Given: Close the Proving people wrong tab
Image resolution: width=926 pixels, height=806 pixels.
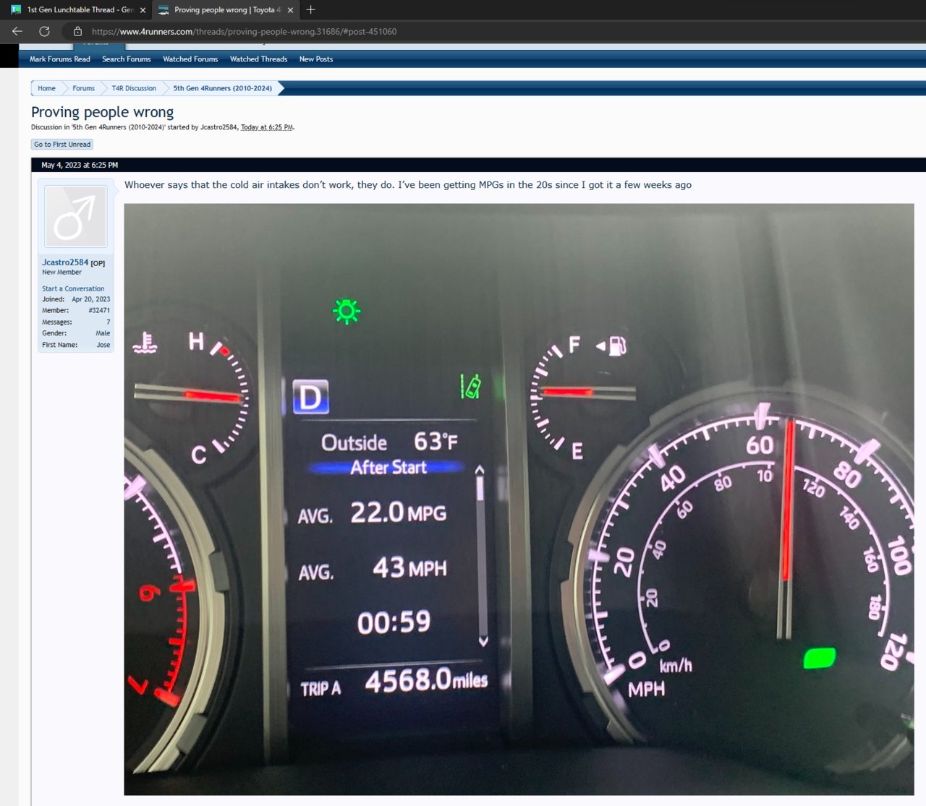Looking at the screenshot, I should 290,10.
